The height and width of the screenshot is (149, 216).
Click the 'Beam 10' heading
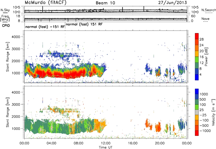click(x=105, y=3)
